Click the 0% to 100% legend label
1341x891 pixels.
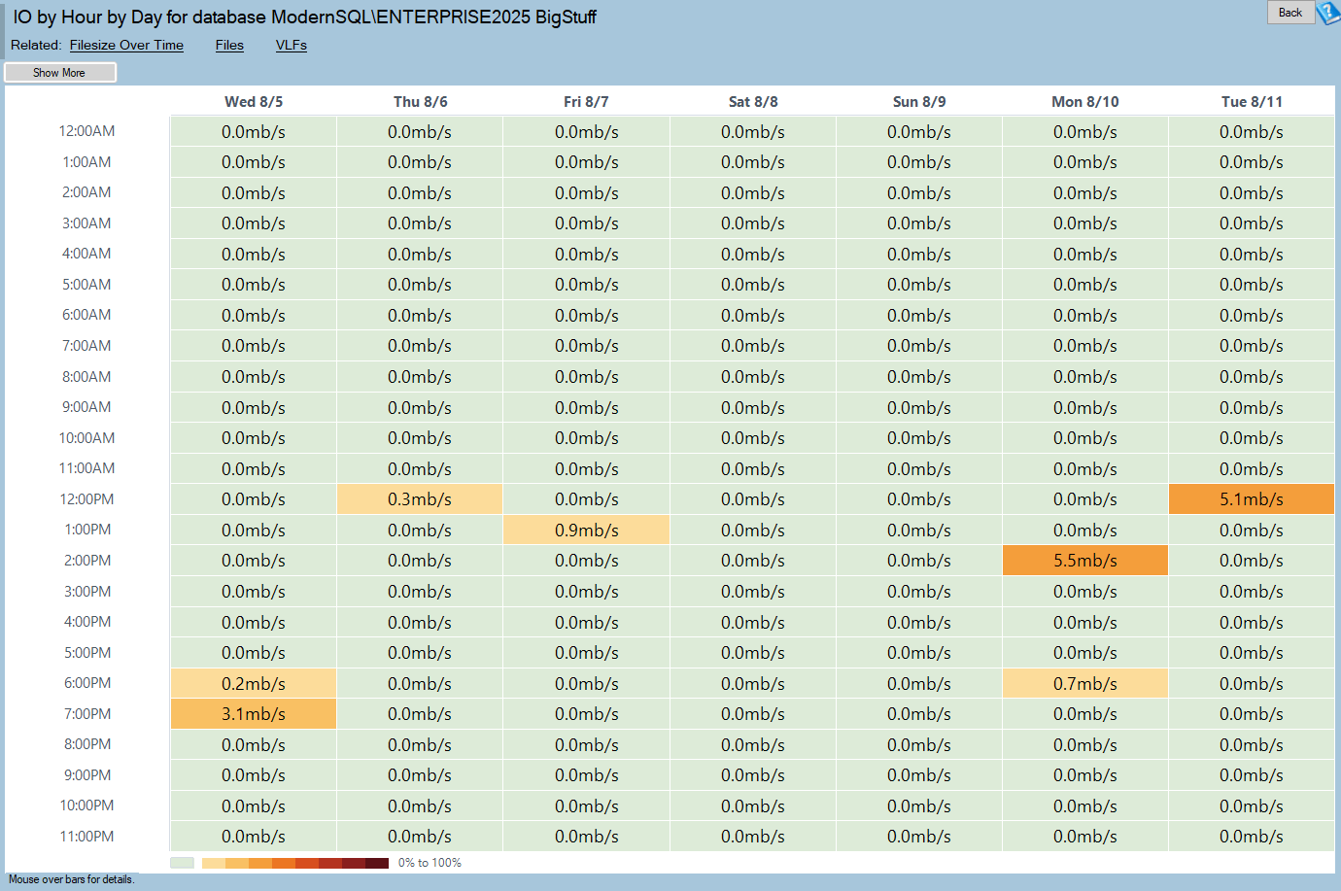click(x=430, y=863)
